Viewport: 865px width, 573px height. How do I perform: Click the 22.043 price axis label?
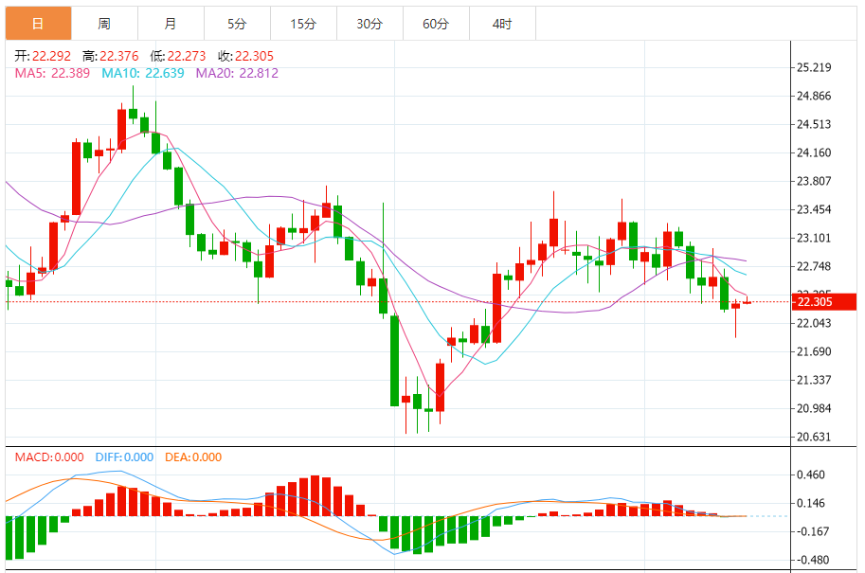tap(814, 323)
